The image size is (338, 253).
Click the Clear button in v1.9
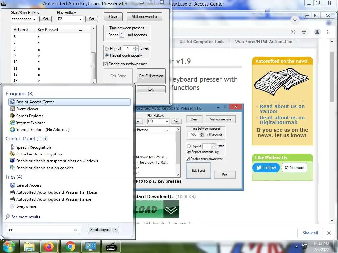(x=113, y=17)
